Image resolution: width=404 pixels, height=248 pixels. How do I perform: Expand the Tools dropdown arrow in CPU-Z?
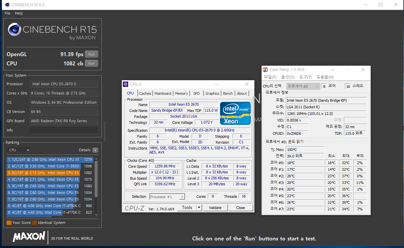click(x=199, y=208)
